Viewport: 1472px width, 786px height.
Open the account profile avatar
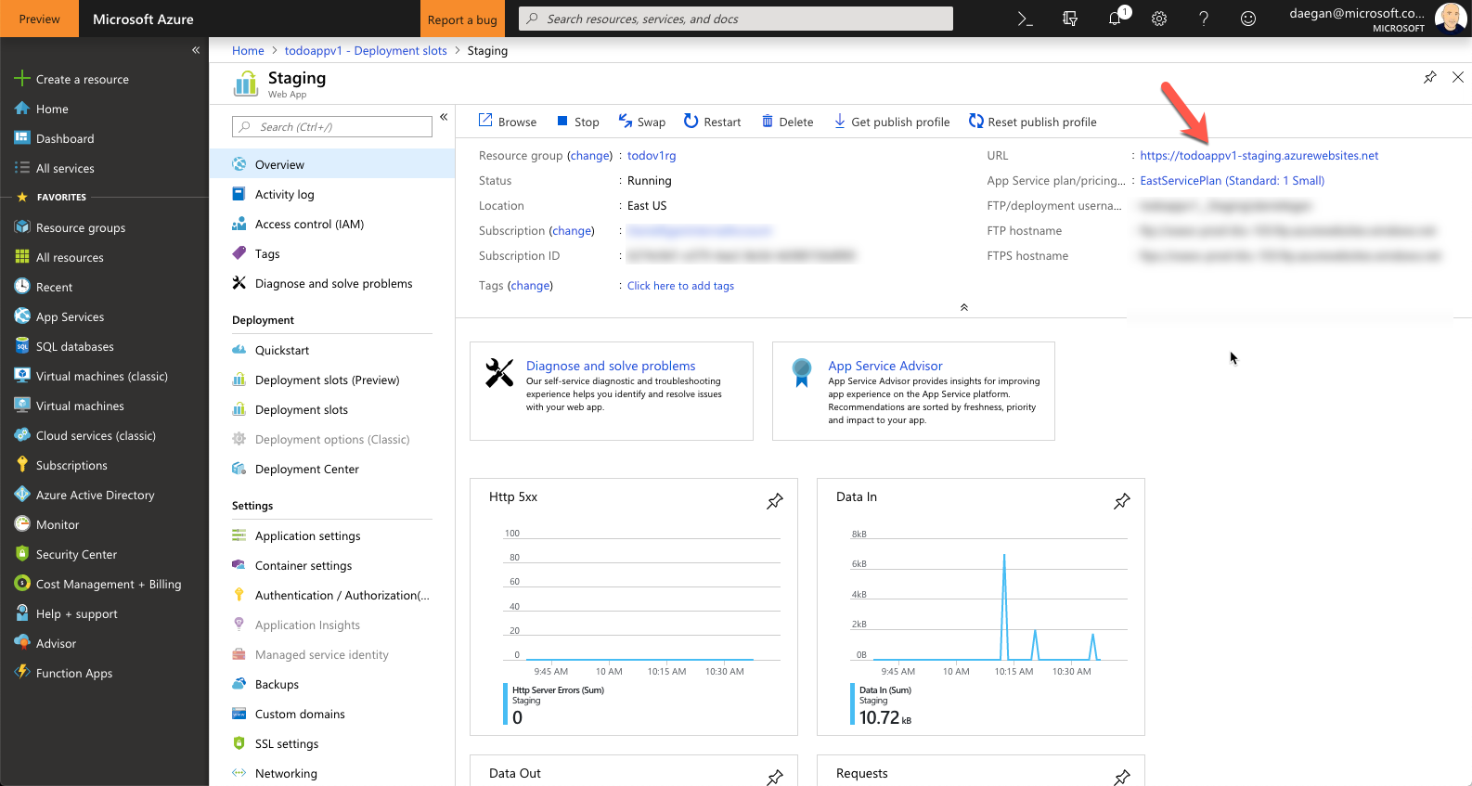[x=1450, y=18]
